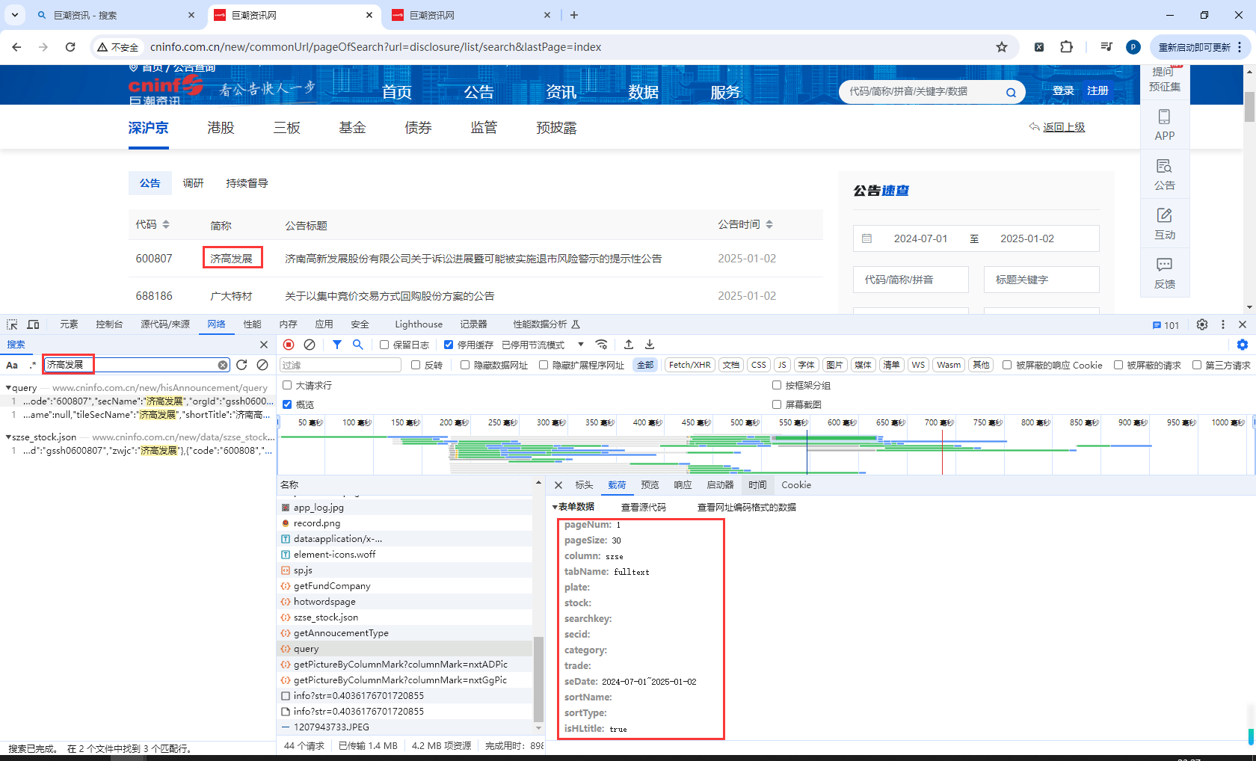1256x761 pixels.
Task: Select the getAnnoucementType request
Action: pos(341,633)
